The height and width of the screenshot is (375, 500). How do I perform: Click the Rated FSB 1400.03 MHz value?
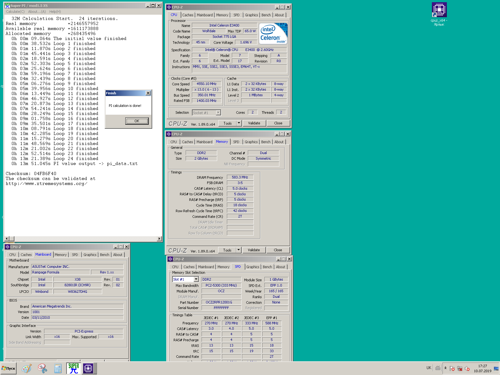[x=207, y=101]
